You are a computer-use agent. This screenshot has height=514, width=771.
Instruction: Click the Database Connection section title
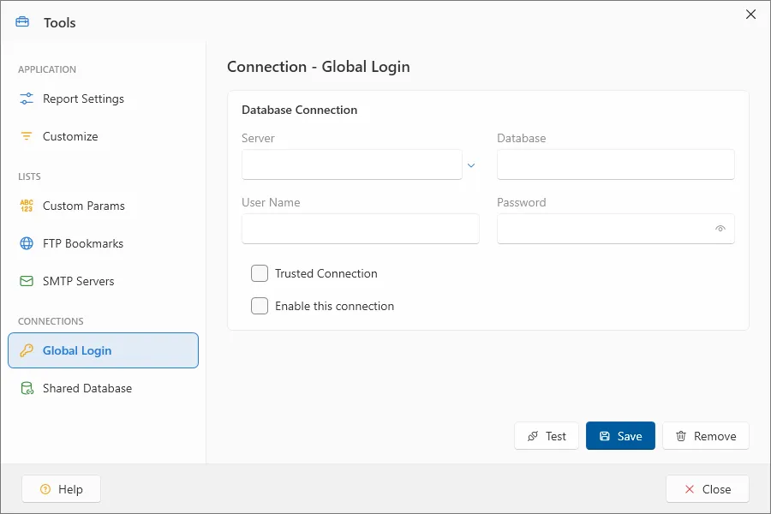pyautogui.click(x=300, y=110)
